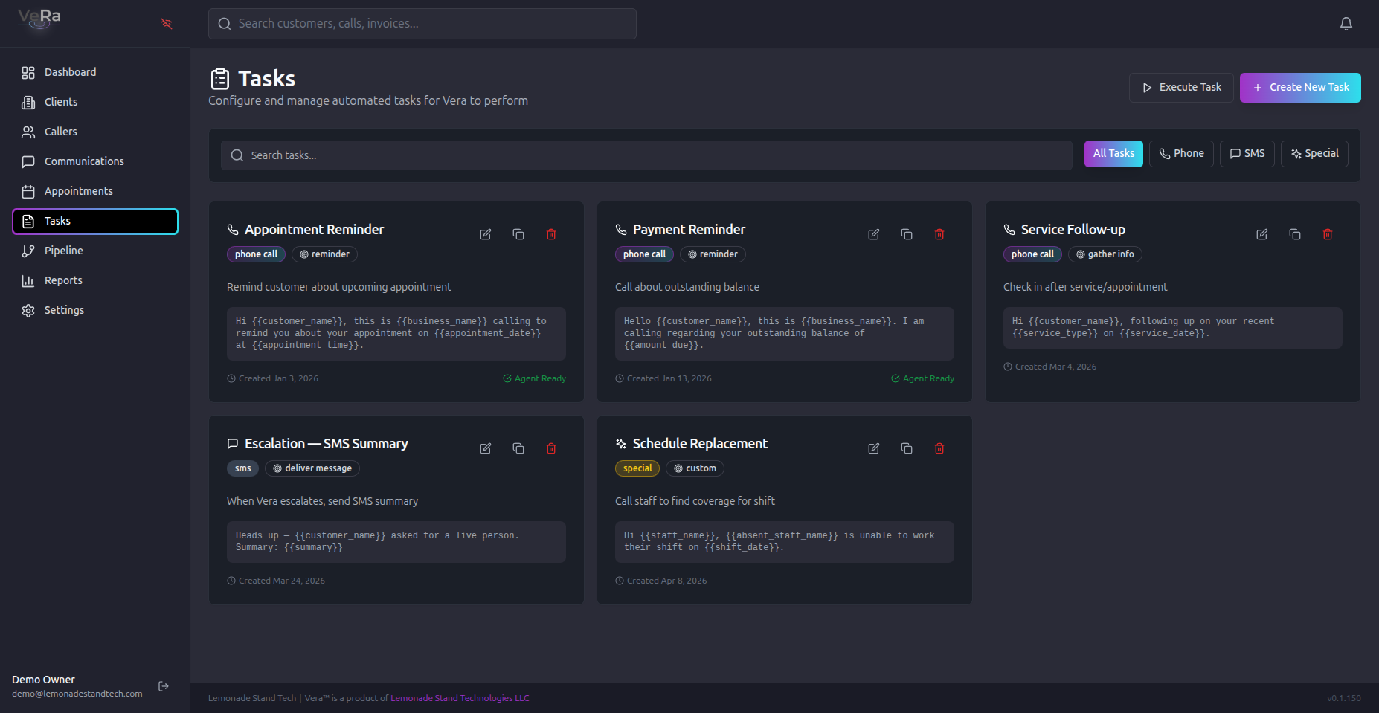Edit the Escalation SMS Summary task
This screenshot has width=1379, height=713.
pyautogui.click(x=486, y=448)
